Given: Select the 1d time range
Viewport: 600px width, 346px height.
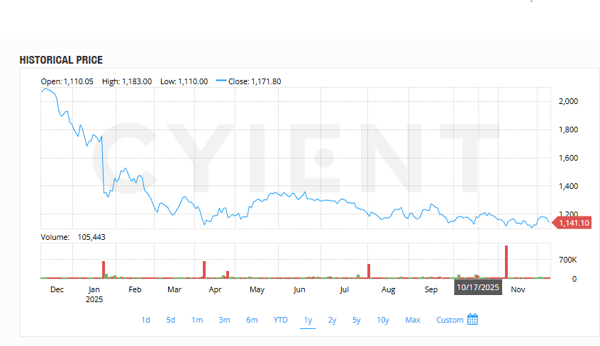Looking at the screenshot, I should click(145, 320).
